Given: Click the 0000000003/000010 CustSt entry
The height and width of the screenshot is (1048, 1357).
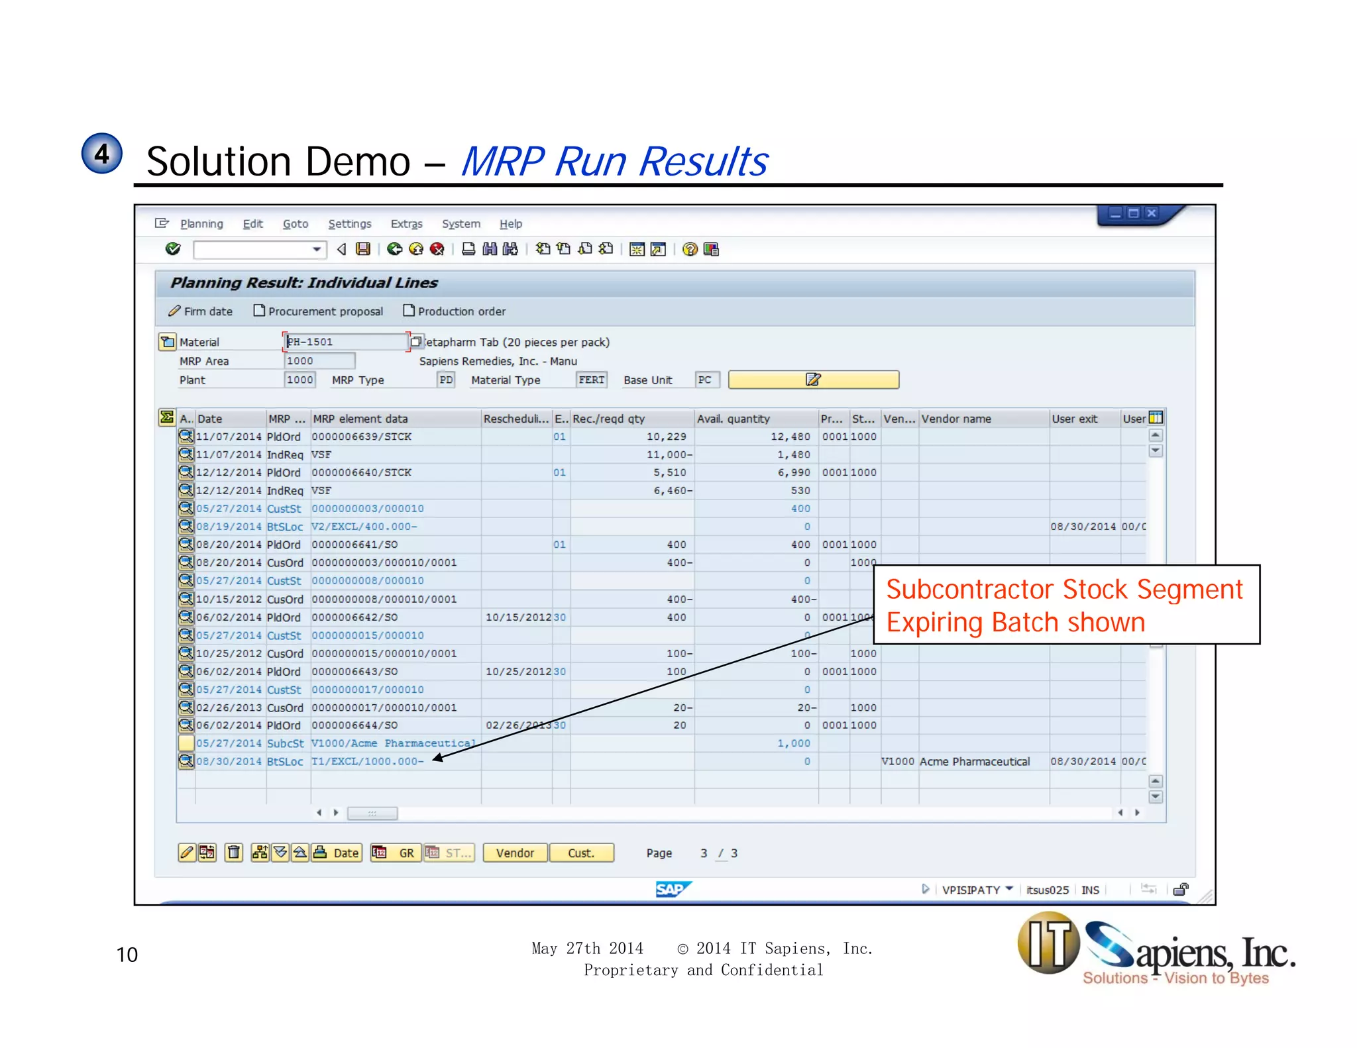Looking at the screenshot, I should click(368, 509).
